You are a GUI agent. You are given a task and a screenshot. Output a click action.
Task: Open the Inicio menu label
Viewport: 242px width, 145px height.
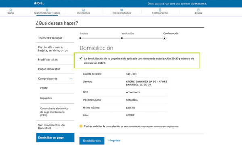pyautogui.click(x=10, y=13)
